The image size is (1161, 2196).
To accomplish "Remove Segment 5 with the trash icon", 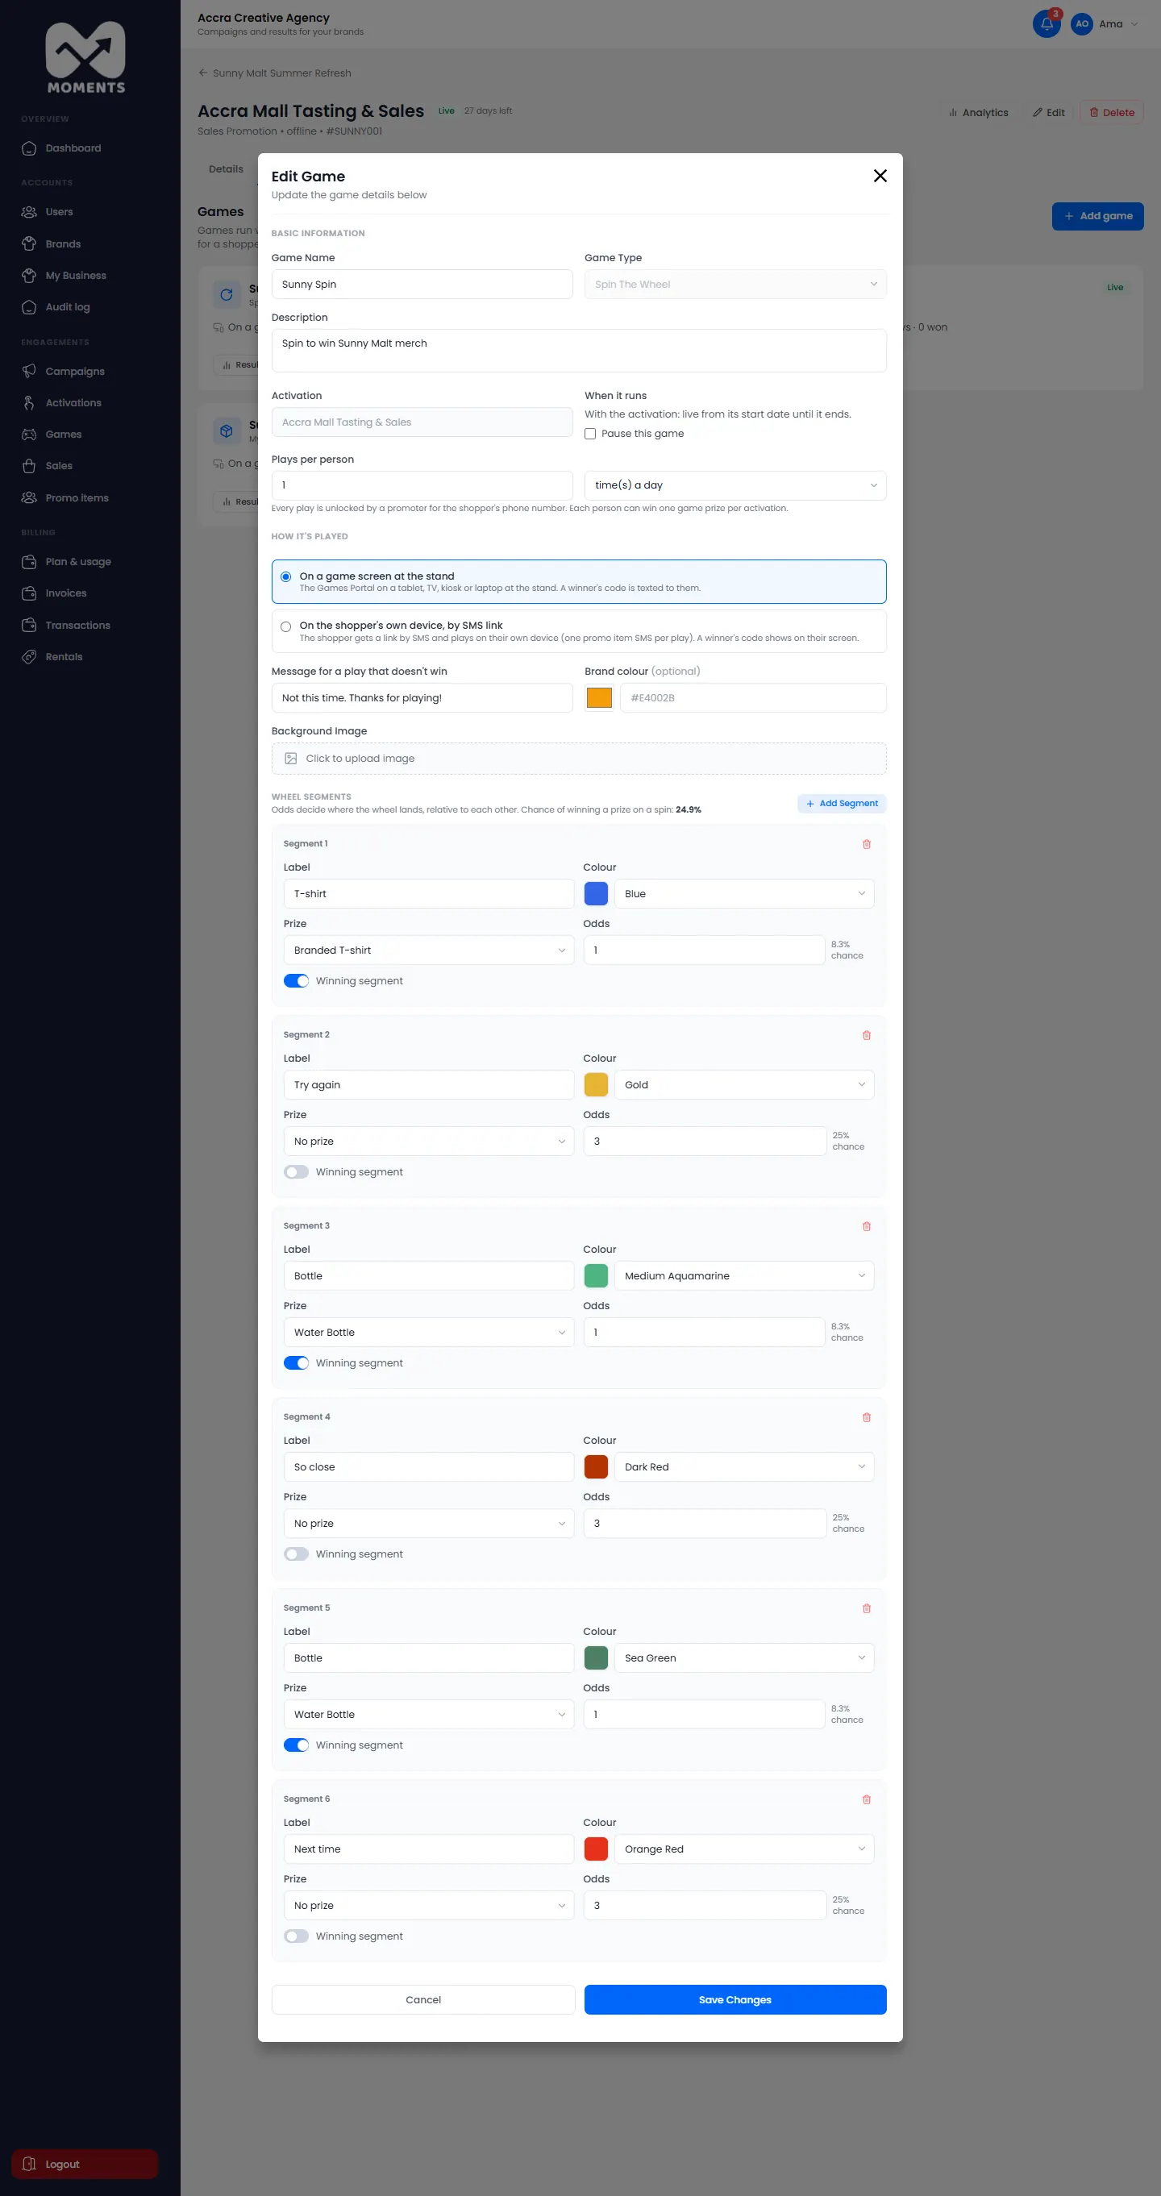I will point(866,1607).
